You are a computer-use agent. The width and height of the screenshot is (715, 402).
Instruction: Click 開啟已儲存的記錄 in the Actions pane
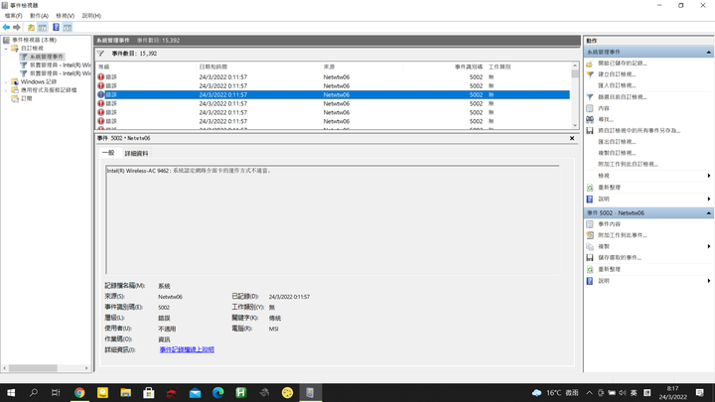(x=622, y=64)
